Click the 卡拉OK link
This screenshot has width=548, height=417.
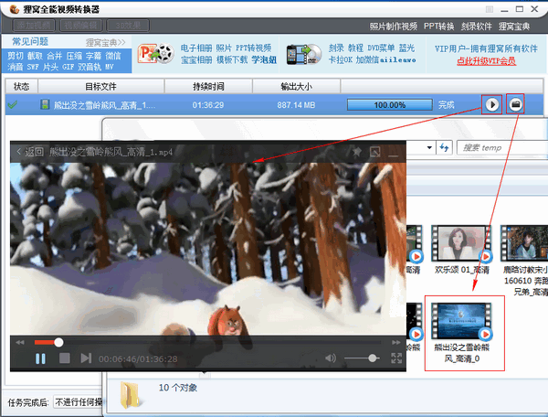point(341,59)
